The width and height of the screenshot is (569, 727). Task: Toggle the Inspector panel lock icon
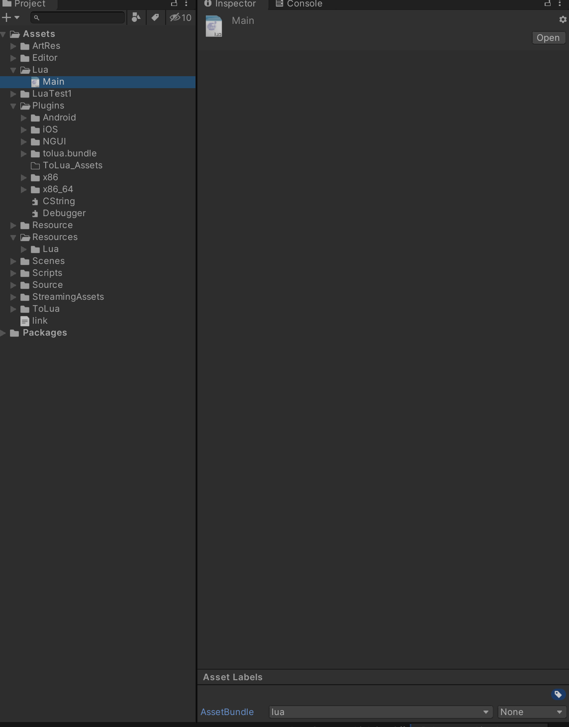(x=548, y=3)
